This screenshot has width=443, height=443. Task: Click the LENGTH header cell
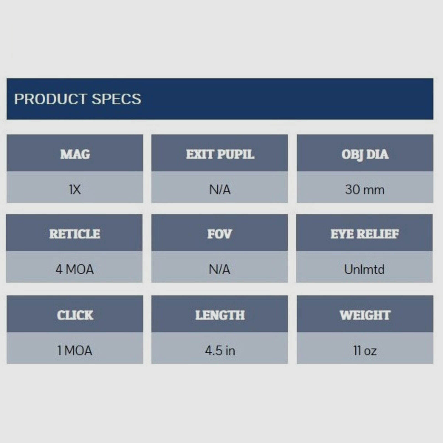click(x=220, y=315)
